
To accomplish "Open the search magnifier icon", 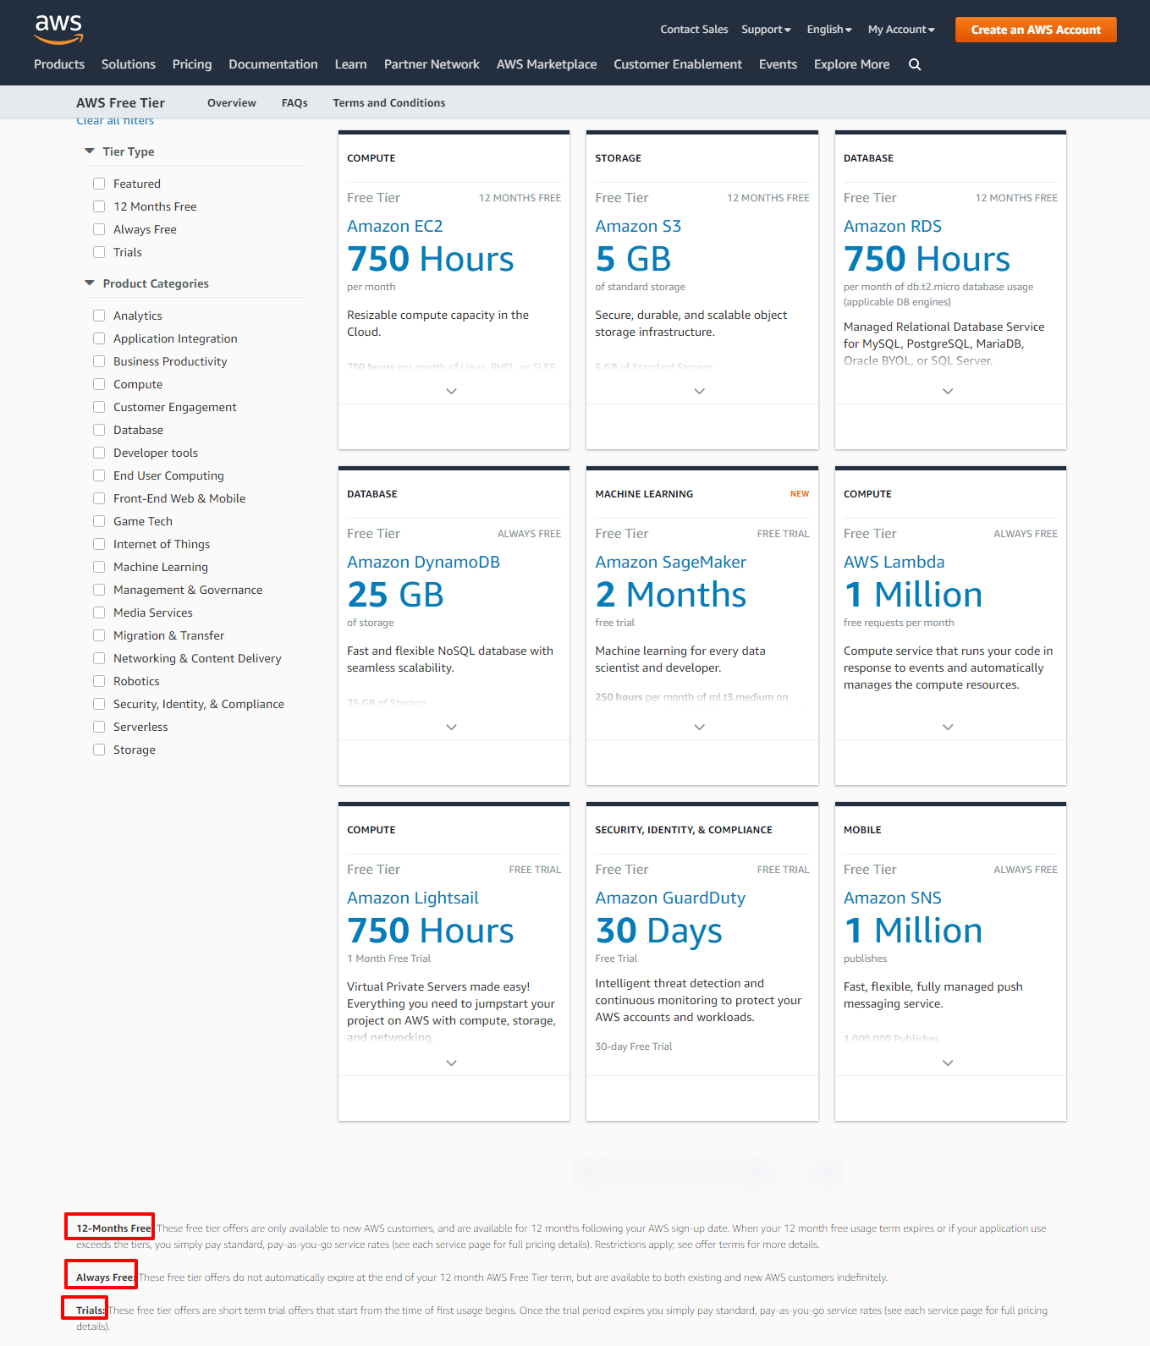I will [x=915, y=64].
